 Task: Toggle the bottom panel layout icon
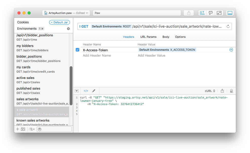230,13
